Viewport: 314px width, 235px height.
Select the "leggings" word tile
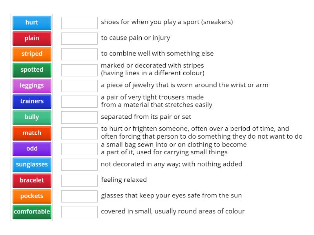(32, 85)
